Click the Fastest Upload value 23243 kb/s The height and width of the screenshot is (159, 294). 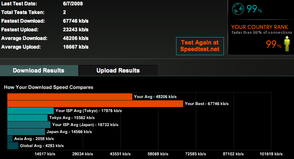76,30
